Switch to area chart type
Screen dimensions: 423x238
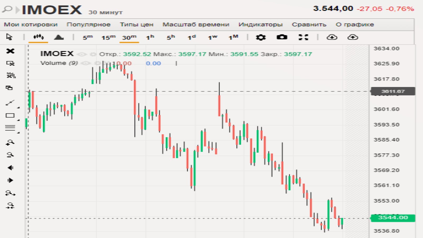click(59, 37)
